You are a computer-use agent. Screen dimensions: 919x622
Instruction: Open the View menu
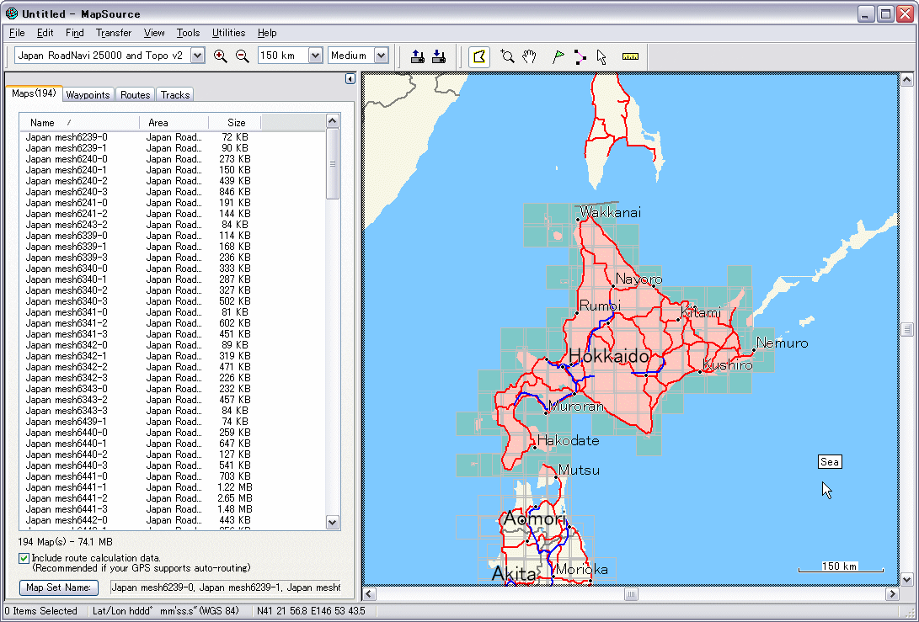pyautogui.click(x=154, y=33)
